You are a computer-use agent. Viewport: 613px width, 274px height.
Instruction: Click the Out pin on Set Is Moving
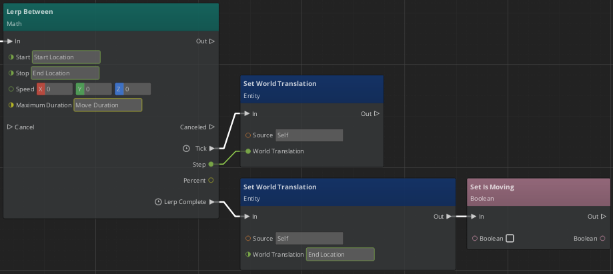coord(603,216)
